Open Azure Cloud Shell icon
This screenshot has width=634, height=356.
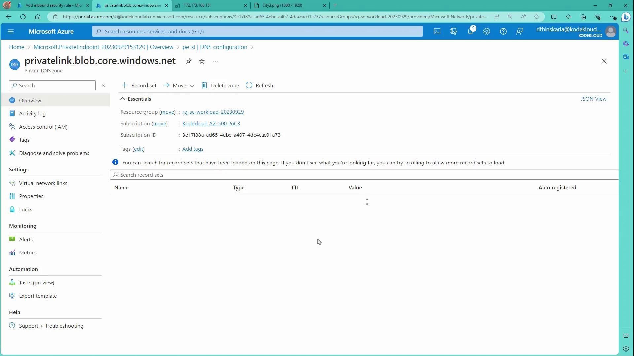[437, 32]
